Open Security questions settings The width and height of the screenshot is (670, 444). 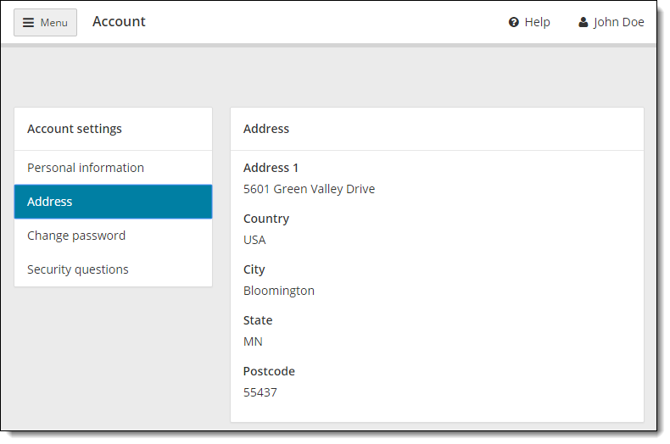(x=114, y=269)
